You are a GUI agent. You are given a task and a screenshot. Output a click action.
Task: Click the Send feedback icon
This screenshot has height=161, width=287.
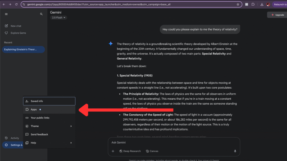(x=27, y=134)
